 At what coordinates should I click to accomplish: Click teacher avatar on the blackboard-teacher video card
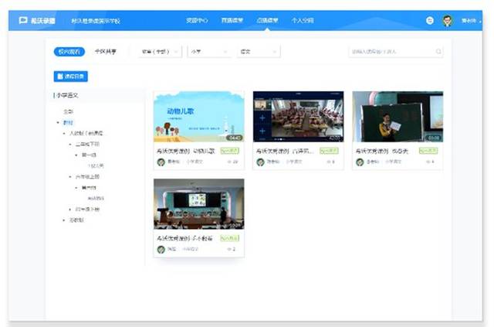click(360, 162)
